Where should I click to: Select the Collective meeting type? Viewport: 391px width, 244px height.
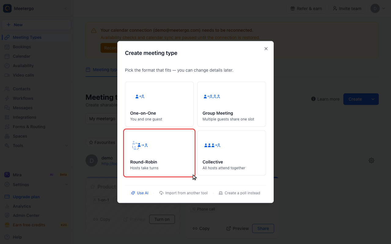(x=232, y=153)
